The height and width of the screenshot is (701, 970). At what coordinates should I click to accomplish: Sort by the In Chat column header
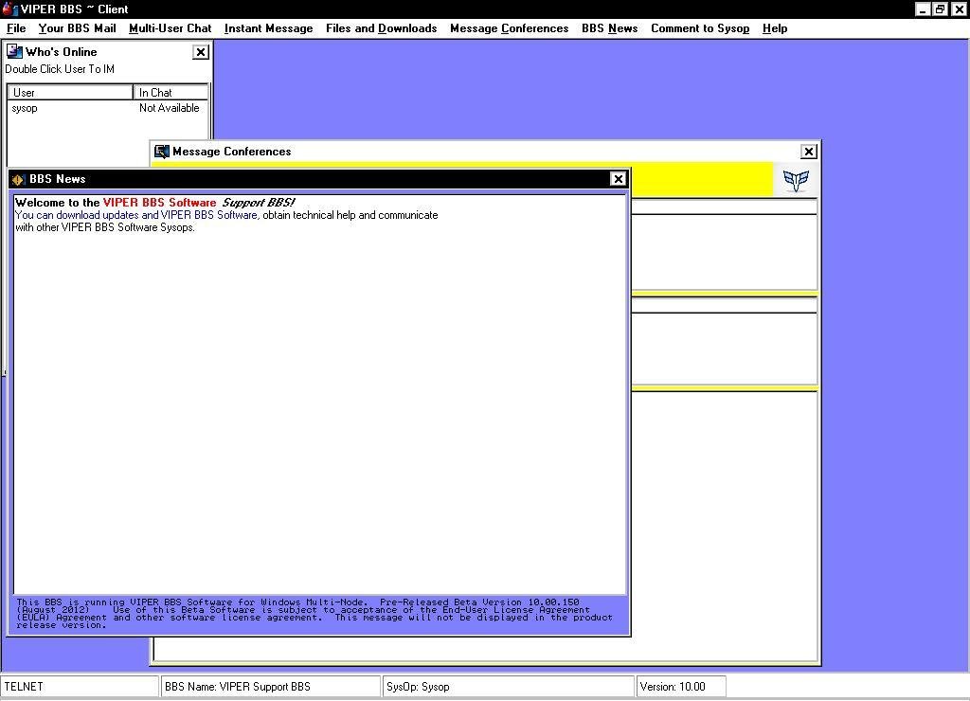[x=171, y=92]
